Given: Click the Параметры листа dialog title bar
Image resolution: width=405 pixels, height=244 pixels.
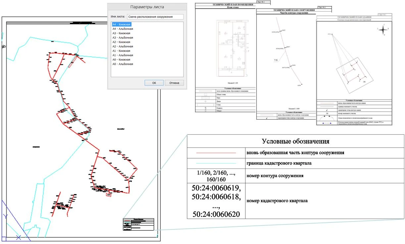Looking at the screenshot, I should click(x=147, y=7).
